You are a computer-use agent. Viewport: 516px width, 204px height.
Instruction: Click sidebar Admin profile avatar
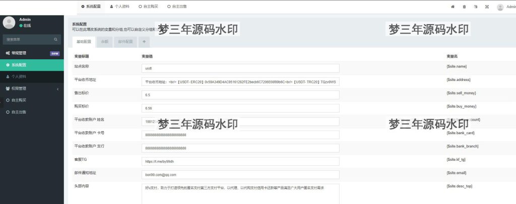click(x=9, y=22)
